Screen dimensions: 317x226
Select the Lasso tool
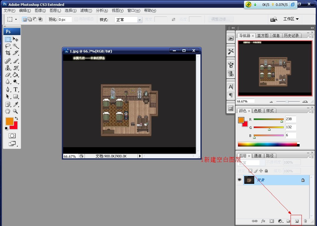[8, 46]
